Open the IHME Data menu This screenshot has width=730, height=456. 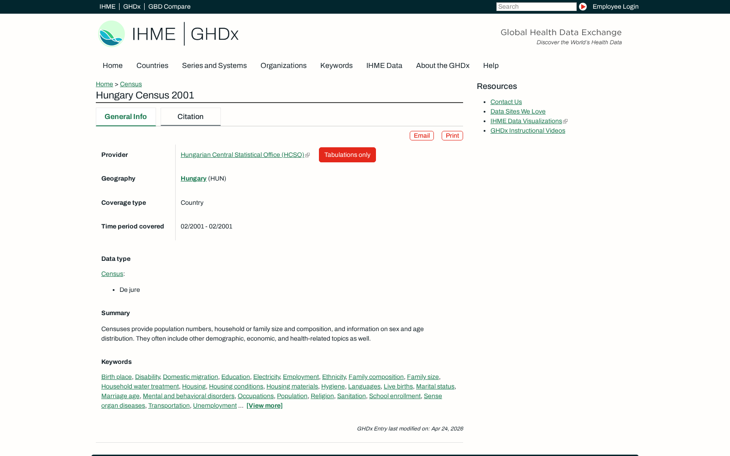pyautogui.click(x=384, y=66)
